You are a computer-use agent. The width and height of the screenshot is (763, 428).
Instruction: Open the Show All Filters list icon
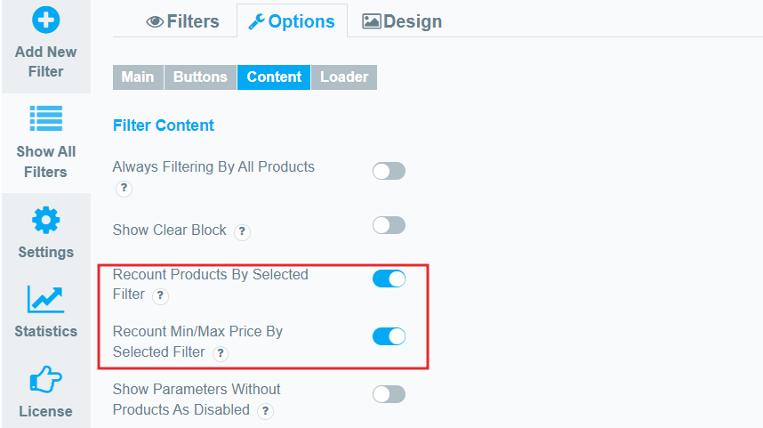(45, 118)
